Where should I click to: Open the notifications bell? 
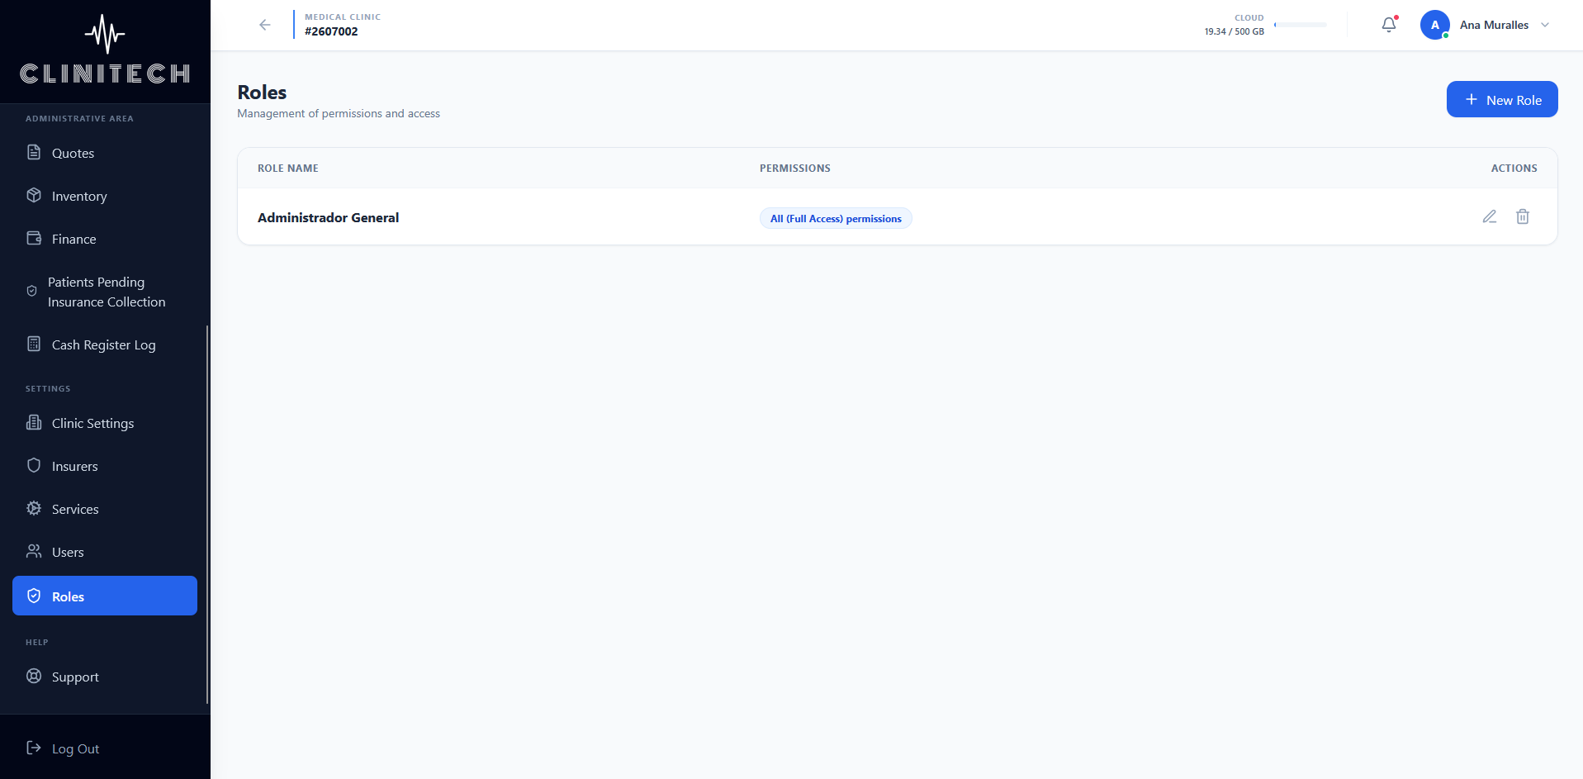1389,25
